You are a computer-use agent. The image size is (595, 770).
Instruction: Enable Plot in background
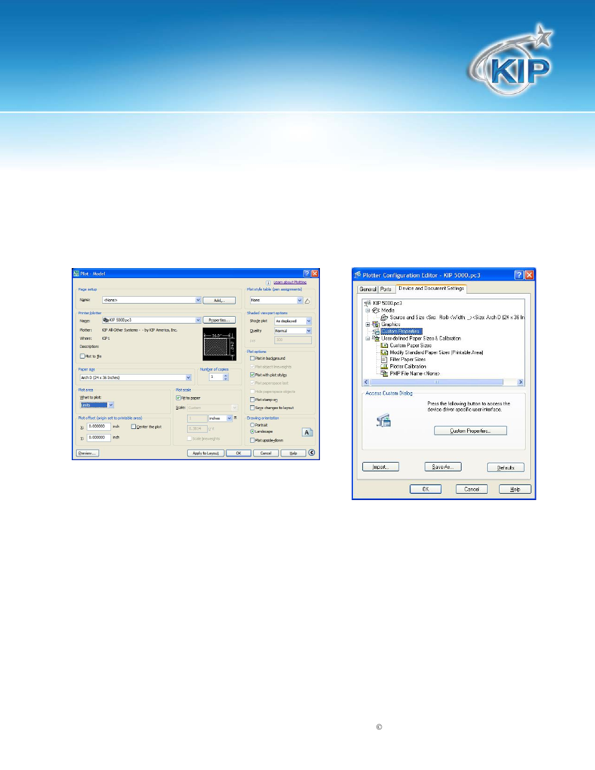tap(252, 359)
